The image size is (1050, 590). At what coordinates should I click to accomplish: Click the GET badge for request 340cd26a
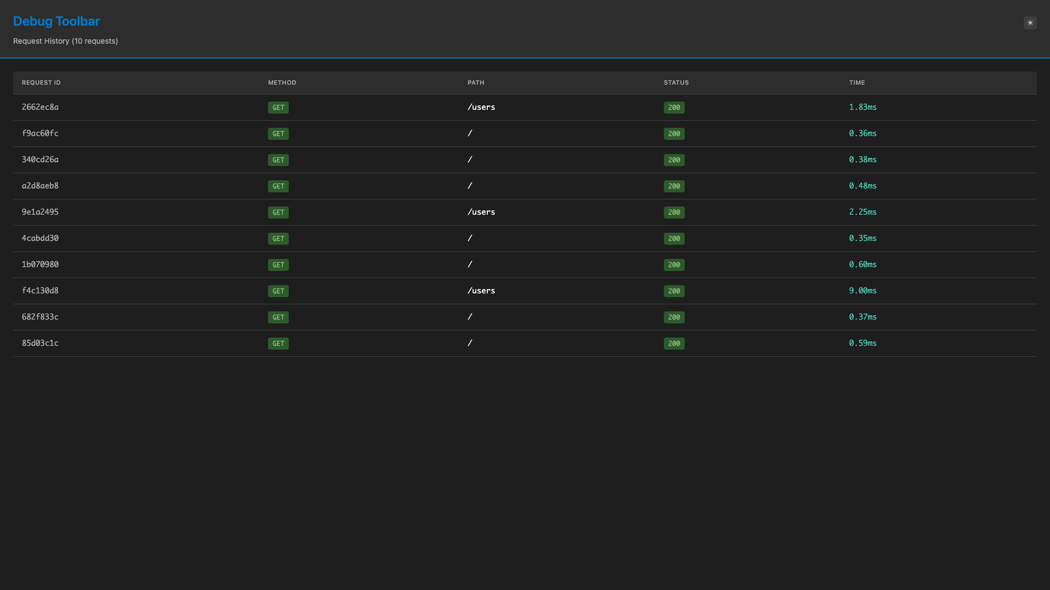click(x=278, y=160)
